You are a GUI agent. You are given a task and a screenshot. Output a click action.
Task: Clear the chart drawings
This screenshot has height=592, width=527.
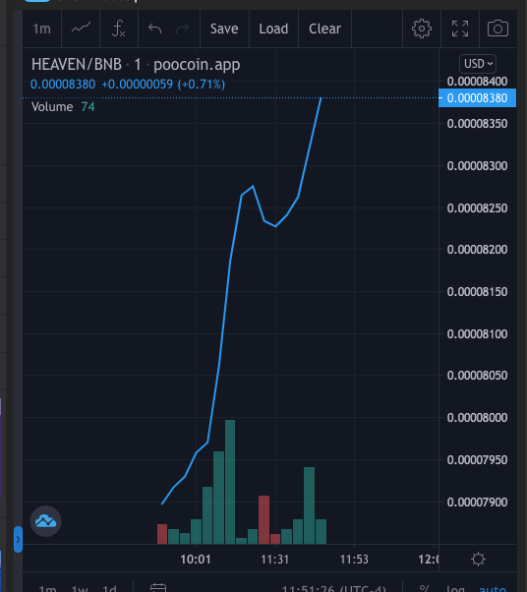tap(324, 29)
